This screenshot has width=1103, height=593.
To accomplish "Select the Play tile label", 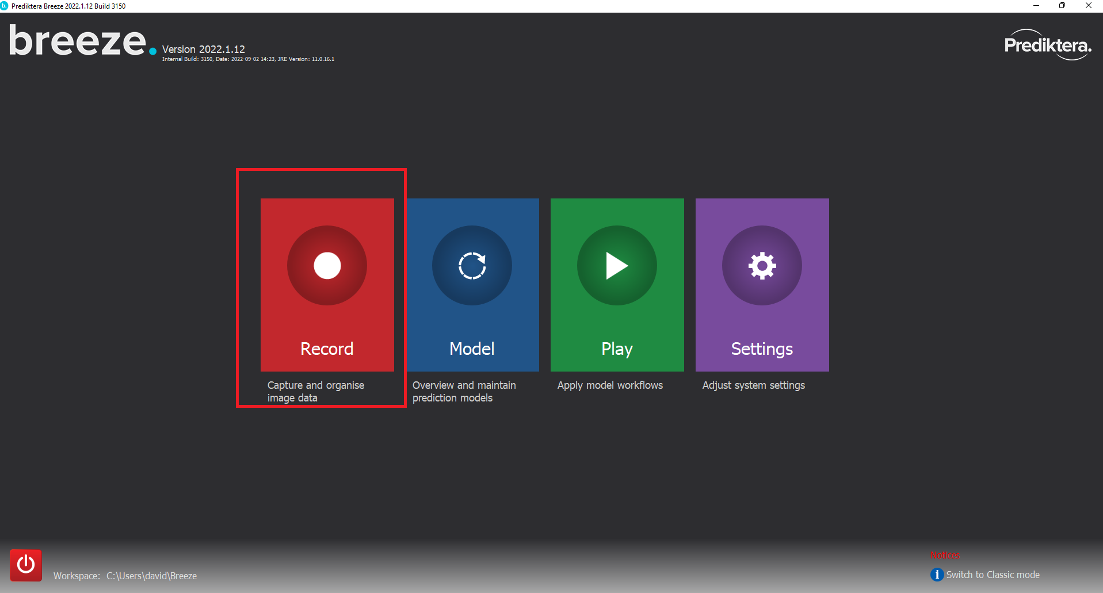I will pos(617,349).
